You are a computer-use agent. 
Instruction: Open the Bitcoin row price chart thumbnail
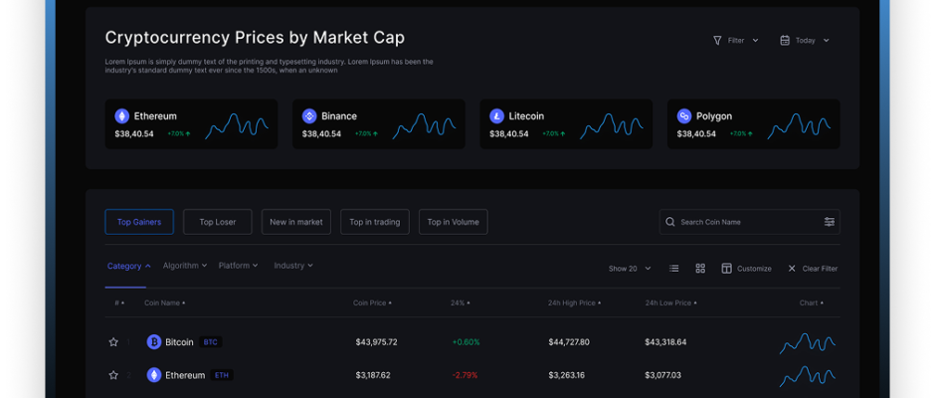pyautogui.click(x=807, y=342)
